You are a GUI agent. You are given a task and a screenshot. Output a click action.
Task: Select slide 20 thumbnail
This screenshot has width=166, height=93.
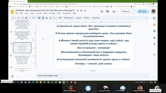(22, 36)
